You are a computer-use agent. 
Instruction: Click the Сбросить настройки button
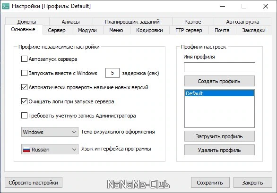point(34,183)
